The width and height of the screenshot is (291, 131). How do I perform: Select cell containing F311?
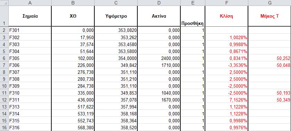coord(30,100)
